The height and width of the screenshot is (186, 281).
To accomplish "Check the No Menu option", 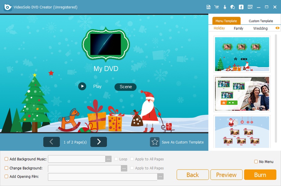I will click(x=256, y=162).
